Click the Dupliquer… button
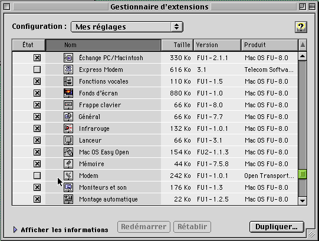Image resolution: width=319 pixels, height=241 pixels. pos(277,227)
